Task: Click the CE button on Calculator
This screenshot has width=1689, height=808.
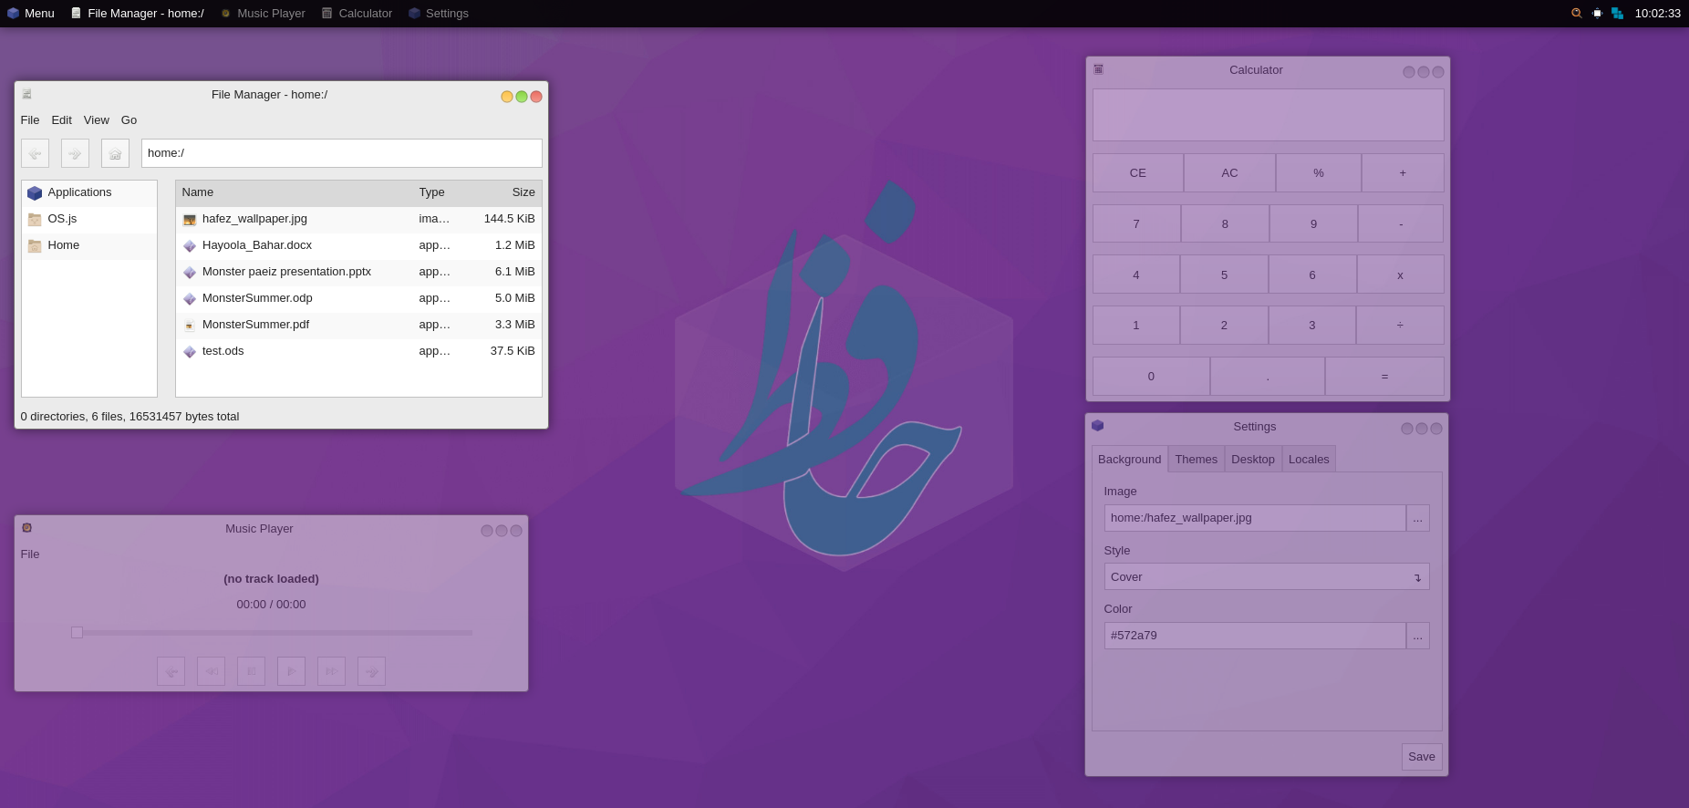Action: (1138, 173)
